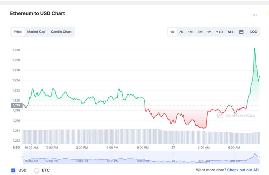Click the USD axis unit label
The image size is (269, 175).
(x=16, y=147)
